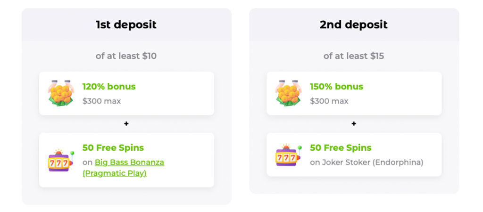This screenshot has width=483, height=212.
Task: Click the "of at least $15" text
Action: [x=353, y=56]
